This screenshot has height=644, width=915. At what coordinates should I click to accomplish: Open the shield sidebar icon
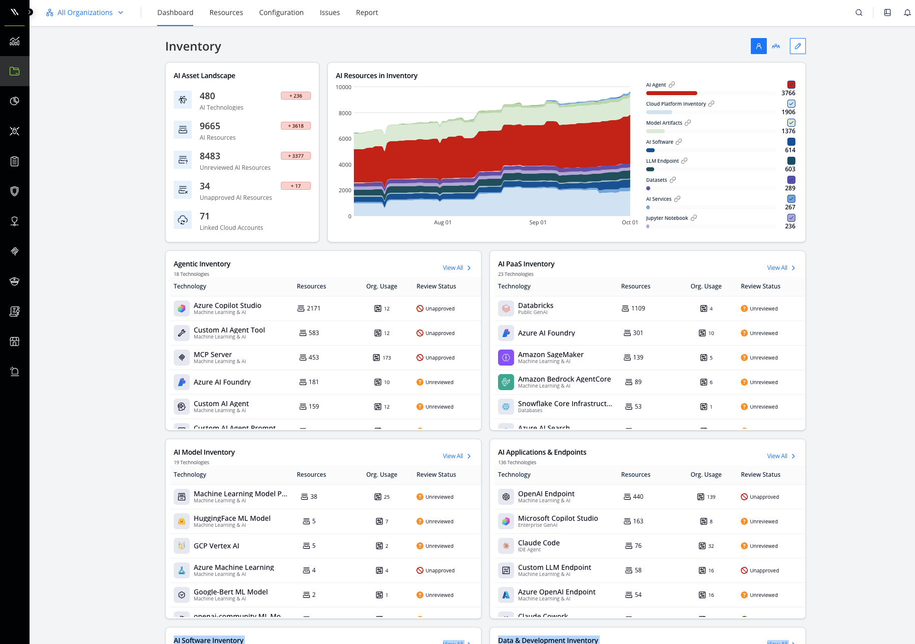(x=15, y=191)
